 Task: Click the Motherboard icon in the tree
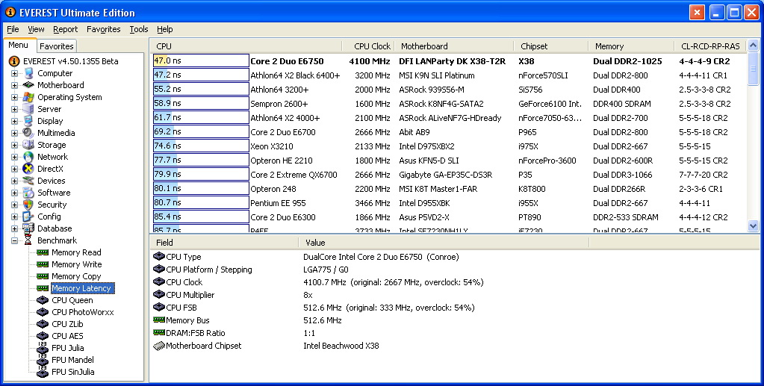point(28,85)
